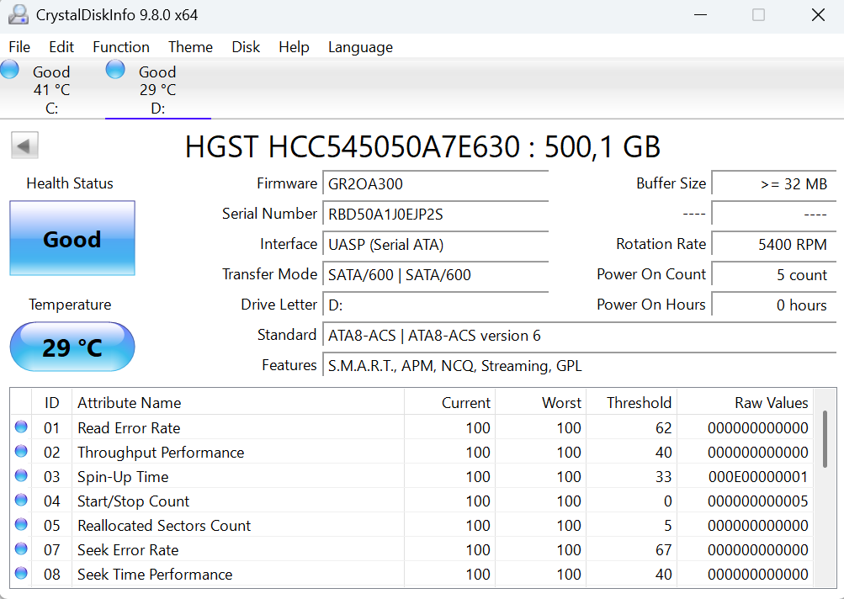844x599 pixels.
Task: Click status orb for Spin-Up Time
Action: [21, 476]
